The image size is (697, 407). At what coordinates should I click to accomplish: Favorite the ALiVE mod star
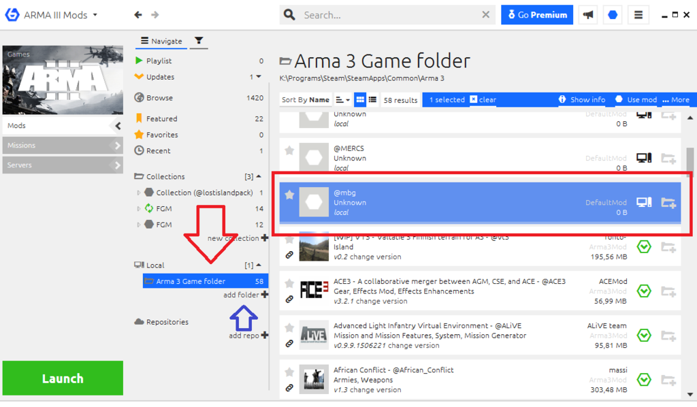point(289,327)
